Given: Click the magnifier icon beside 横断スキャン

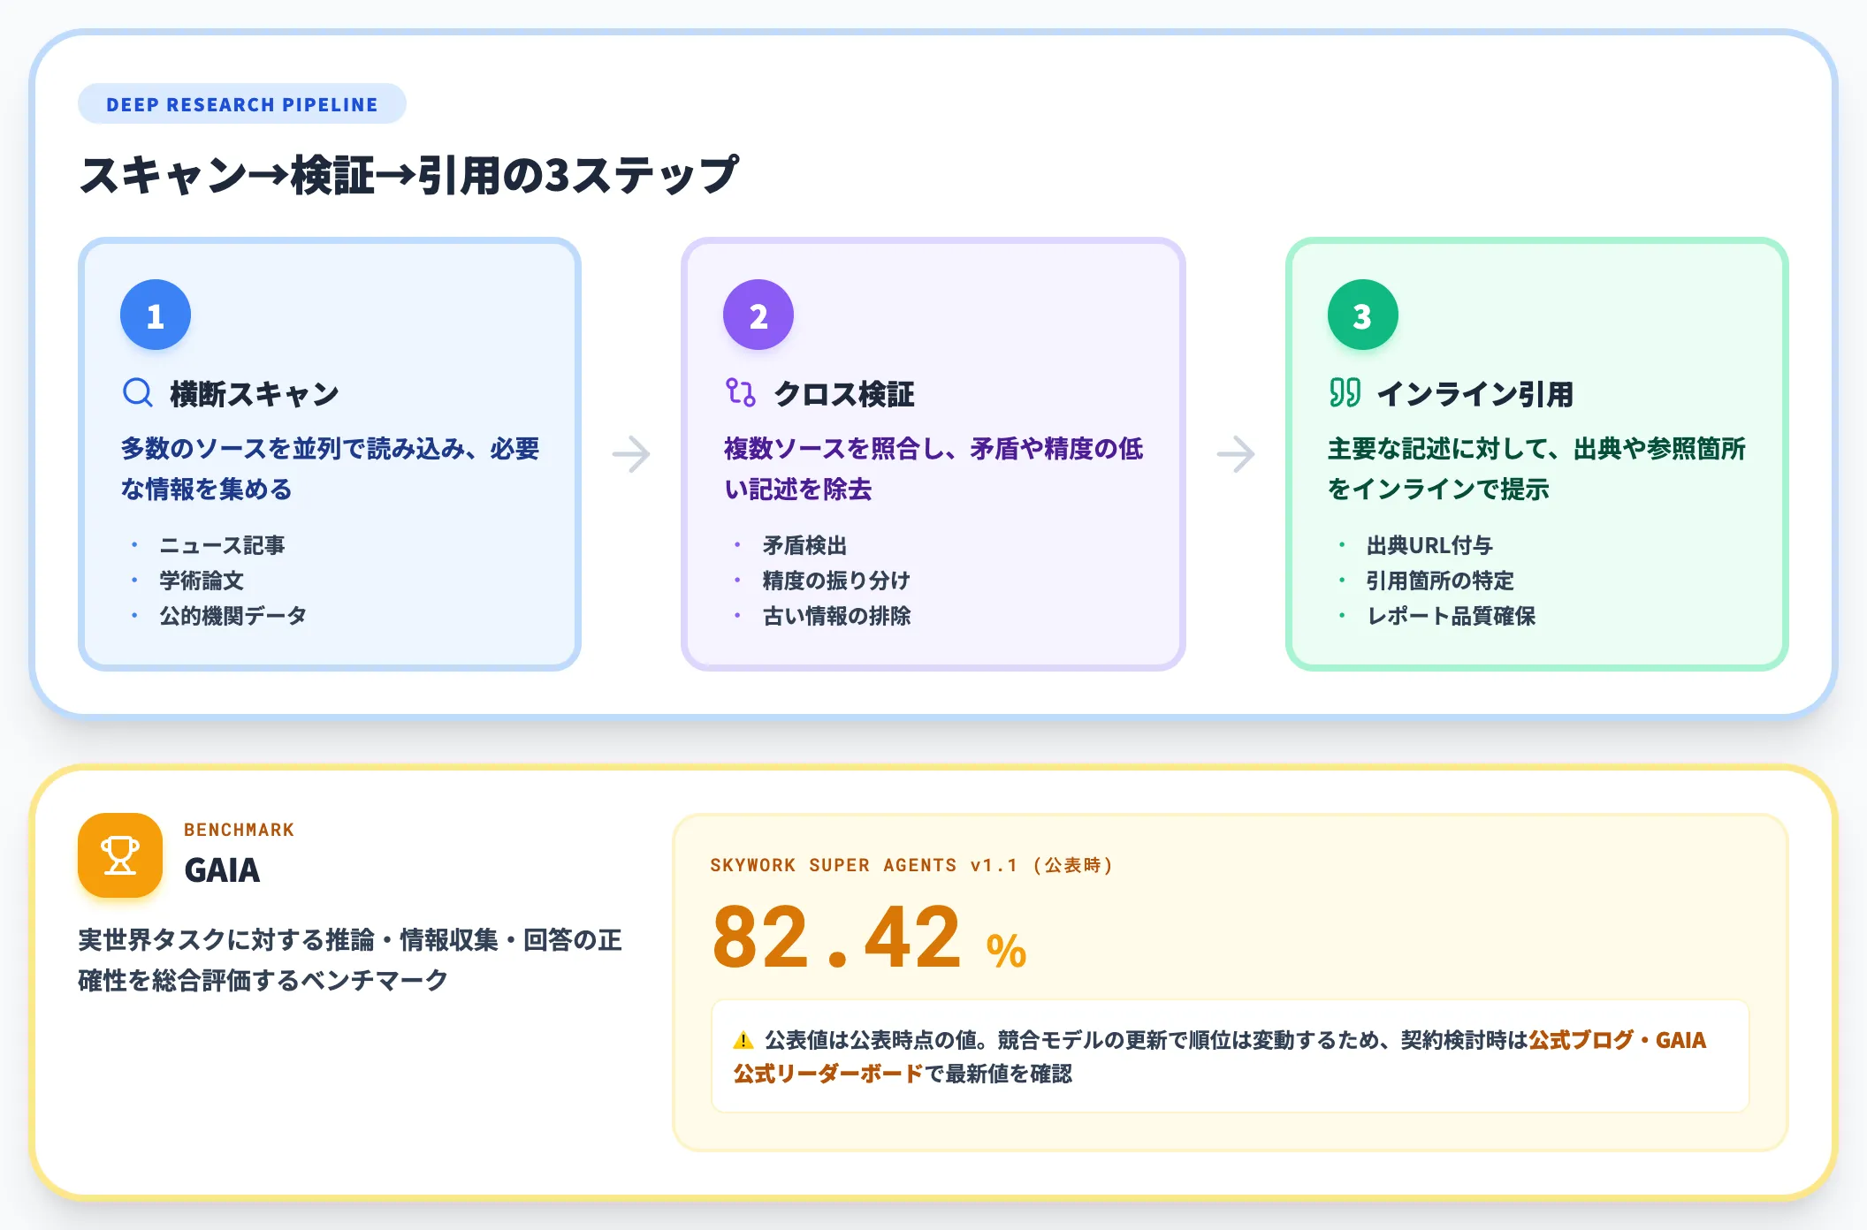Looking at the screenshot, I should 137,392.
